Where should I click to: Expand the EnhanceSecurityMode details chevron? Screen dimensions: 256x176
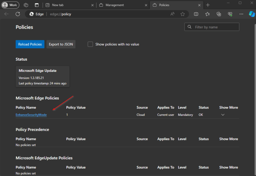222,115
